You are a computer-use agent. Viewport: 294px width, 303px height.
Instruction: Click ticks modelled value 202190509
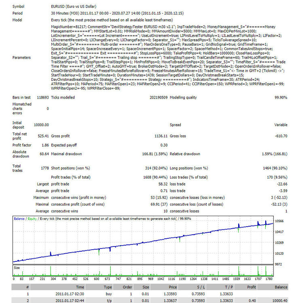[x=159, y=97]
